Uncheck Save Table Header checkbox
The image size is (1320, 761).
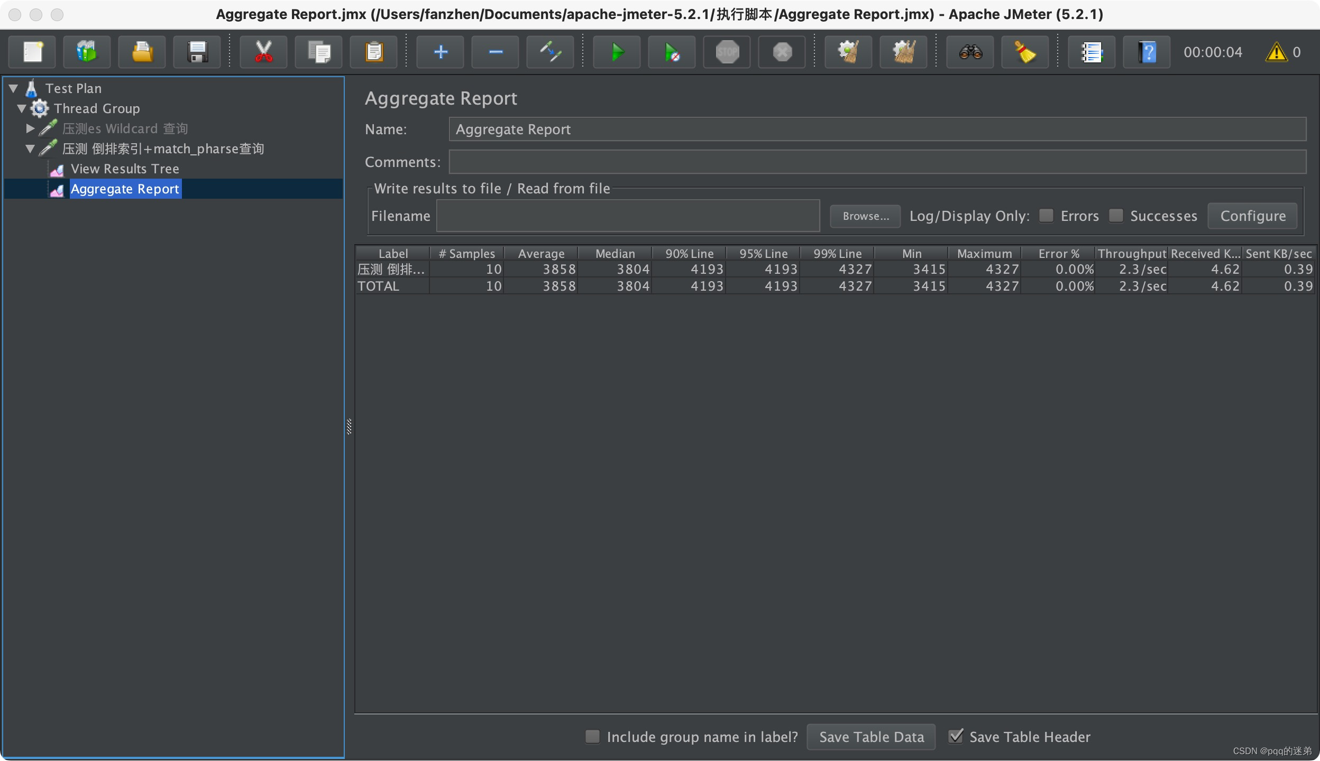[x=956, y=736]
